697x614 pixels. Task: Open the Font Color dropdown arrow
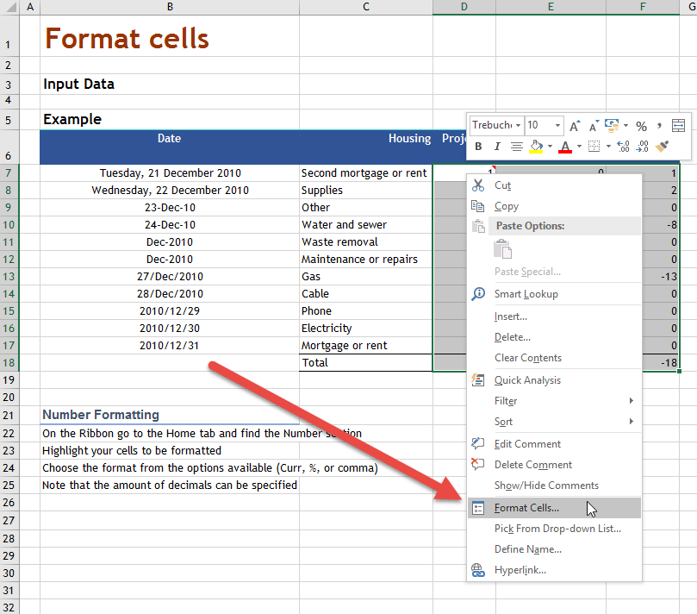(x=579, y=147)
